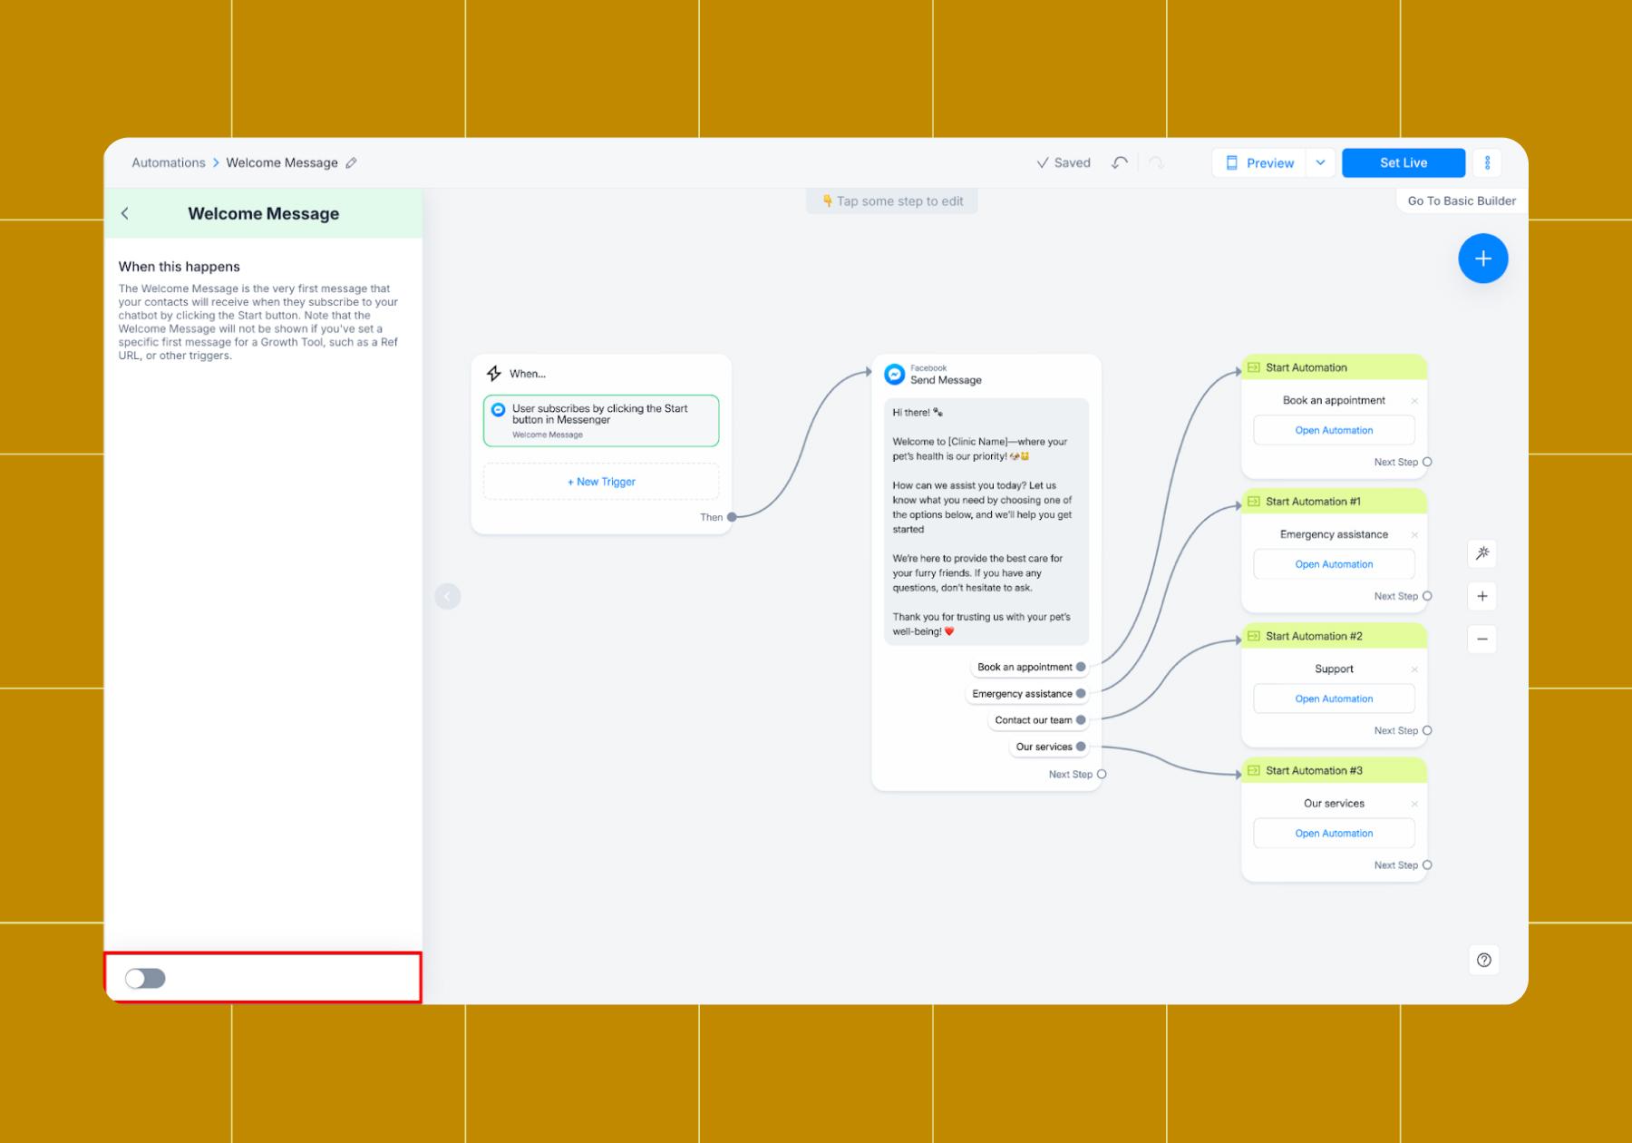This screenshot has width=1632, height=1143.
Task: Open Automation for Our services
Action: click(1334, 833)
